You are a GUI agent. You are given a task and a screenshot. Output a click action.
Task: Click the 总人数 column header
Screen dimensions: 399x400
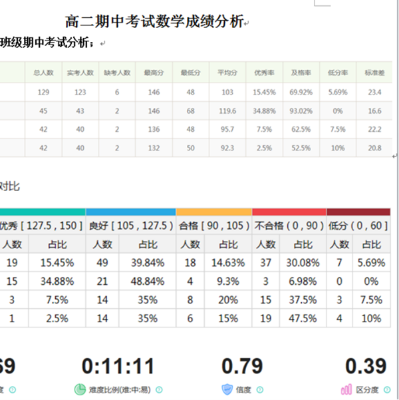pyautogui.click(x=43, y=72)
